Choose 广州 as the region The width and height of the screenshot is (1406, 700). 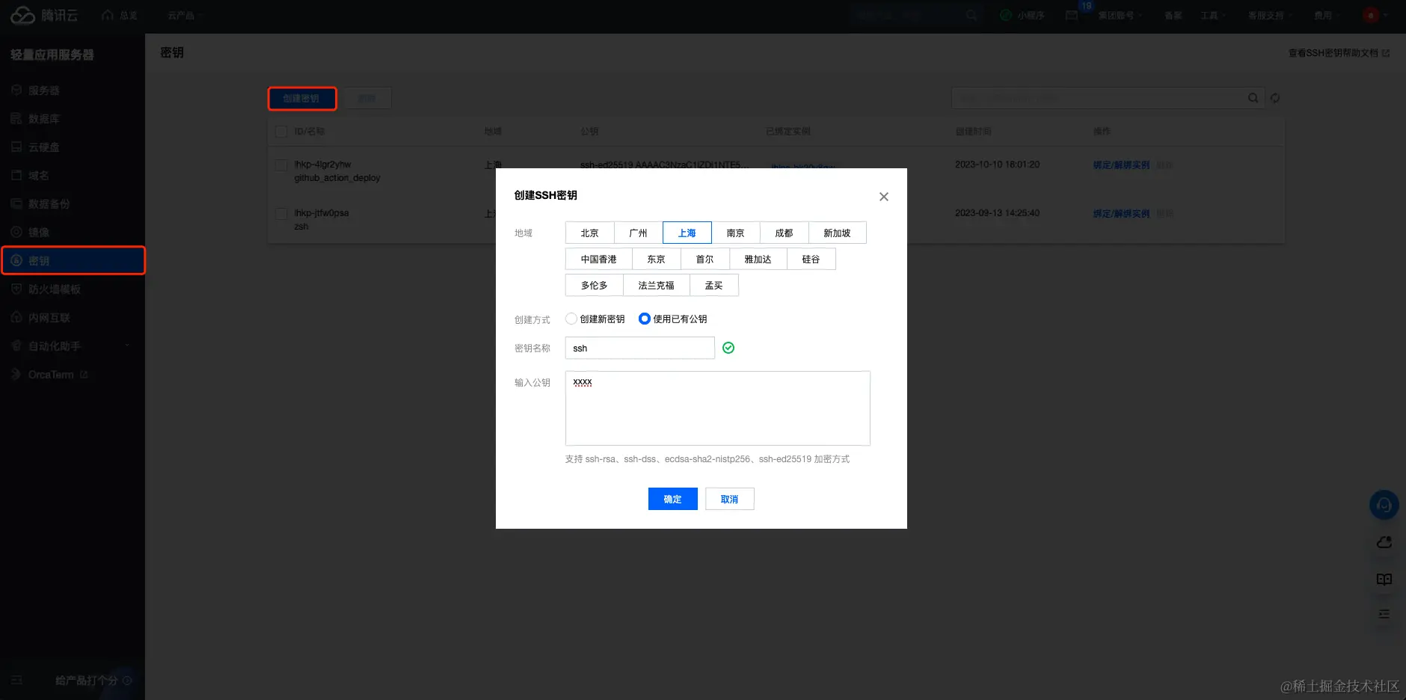(x=639, y=233)
